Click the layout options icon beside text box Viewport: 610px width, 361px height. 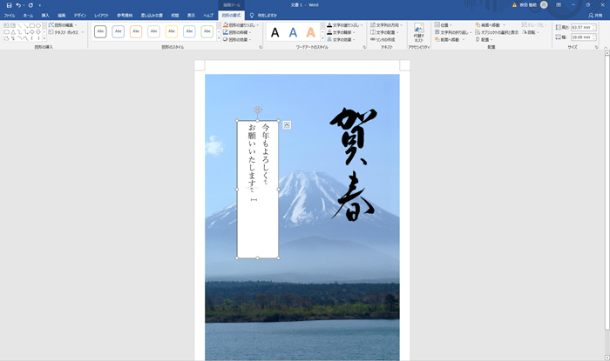pos(287,125)
